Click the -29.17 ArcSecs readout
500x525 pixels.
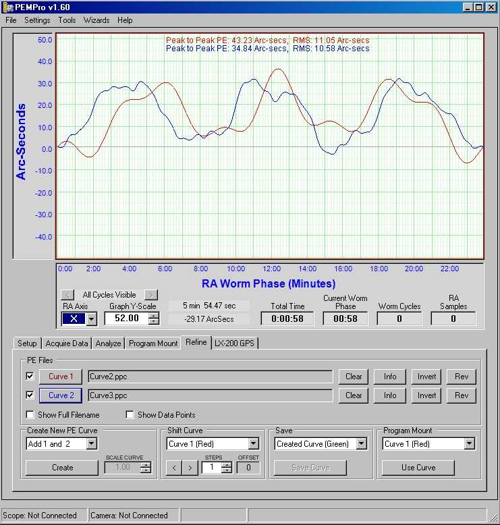point(209,319)
